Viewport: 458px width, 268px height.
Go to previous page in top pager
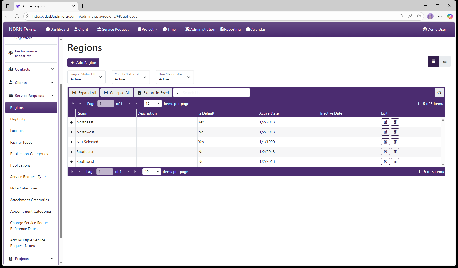click(x=80, y=104)
